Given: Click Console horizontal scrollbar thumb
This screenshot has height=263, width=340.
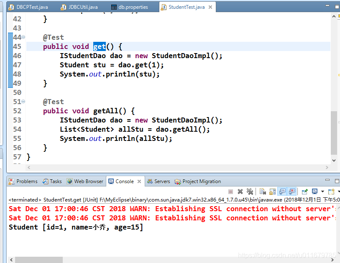Looking at the screenshot, I should coord(39,260).
